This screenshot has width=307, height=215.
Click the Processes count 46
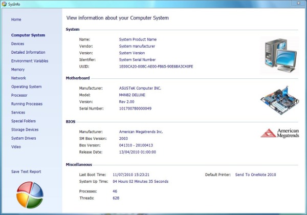click(x=115, y=191)
